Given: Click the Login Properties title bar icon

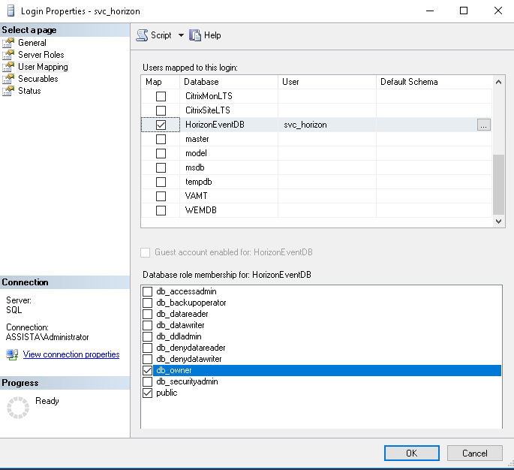Looking at the screenshot, I should 11,11.
